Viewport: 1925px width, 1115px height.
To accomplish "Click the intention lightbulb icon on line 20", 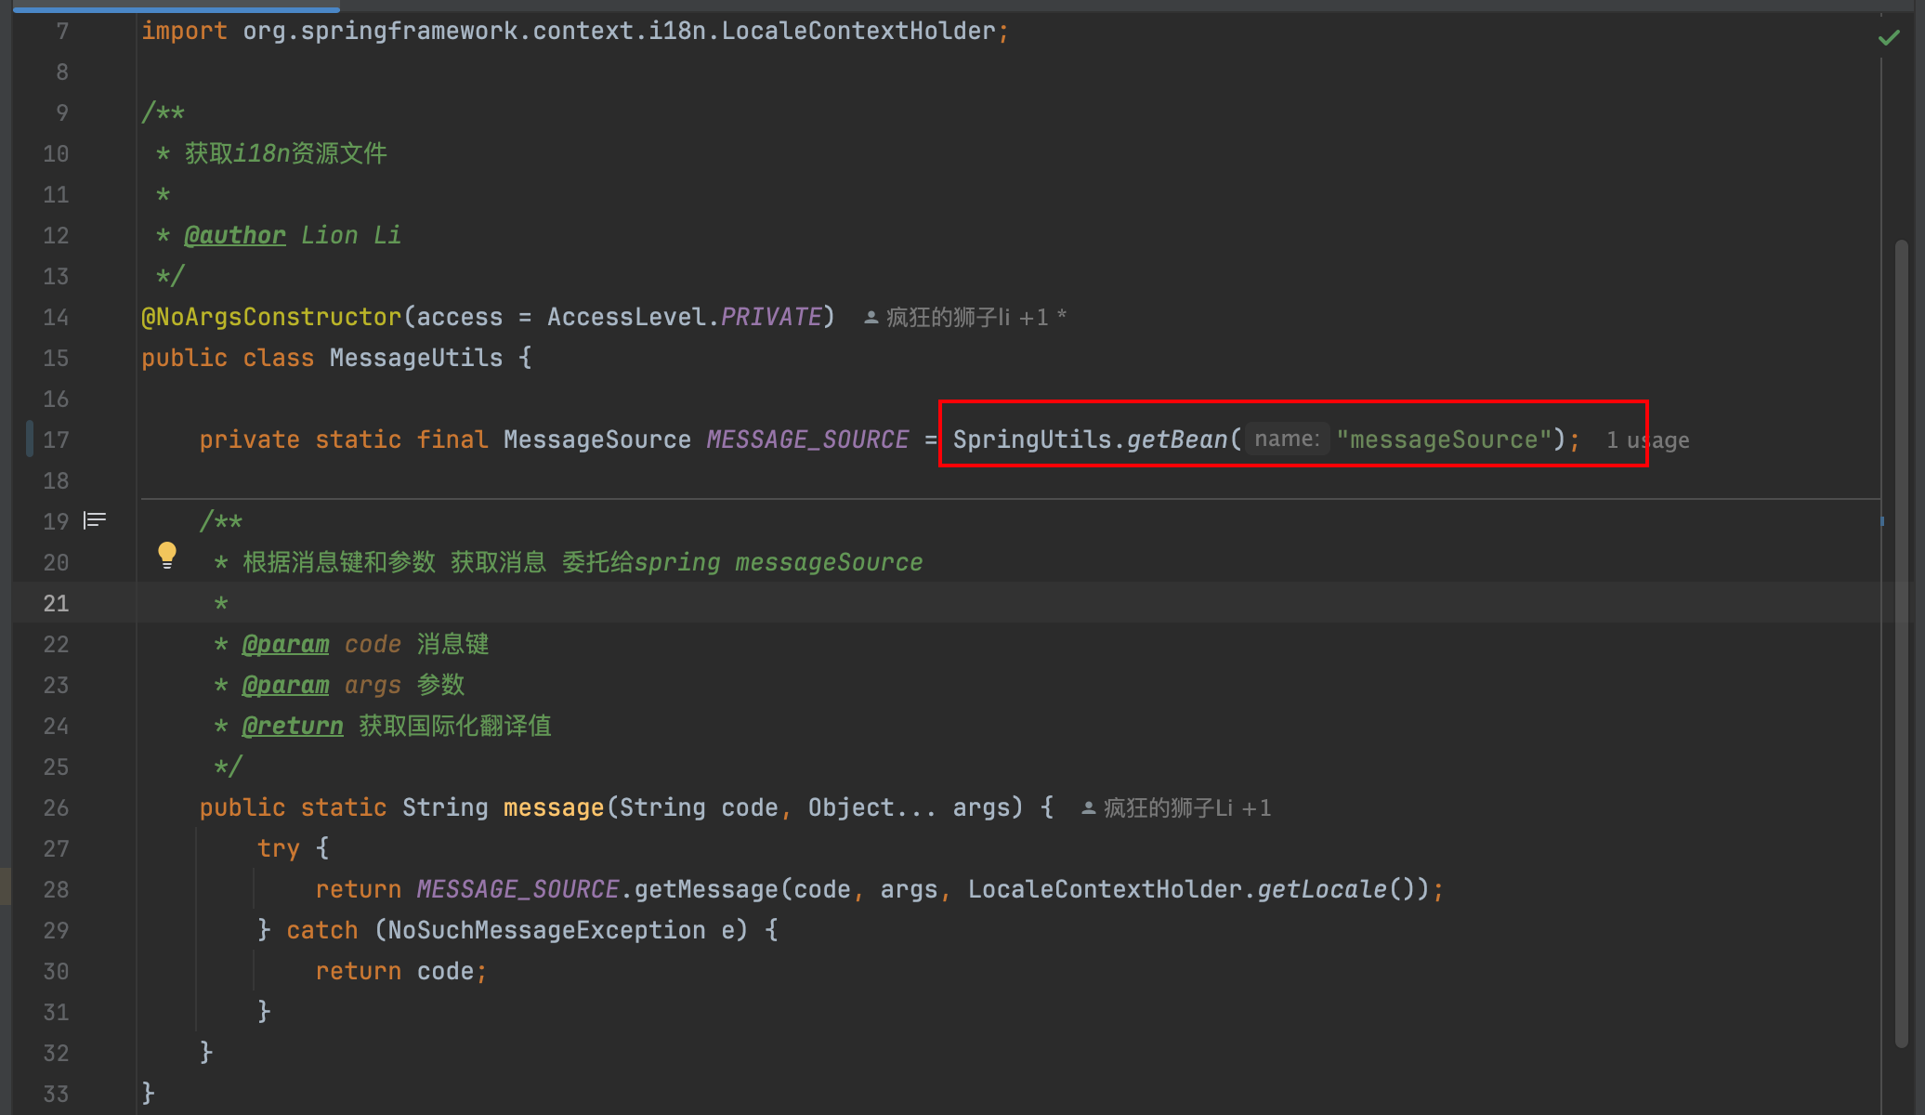I will point(167,554).
